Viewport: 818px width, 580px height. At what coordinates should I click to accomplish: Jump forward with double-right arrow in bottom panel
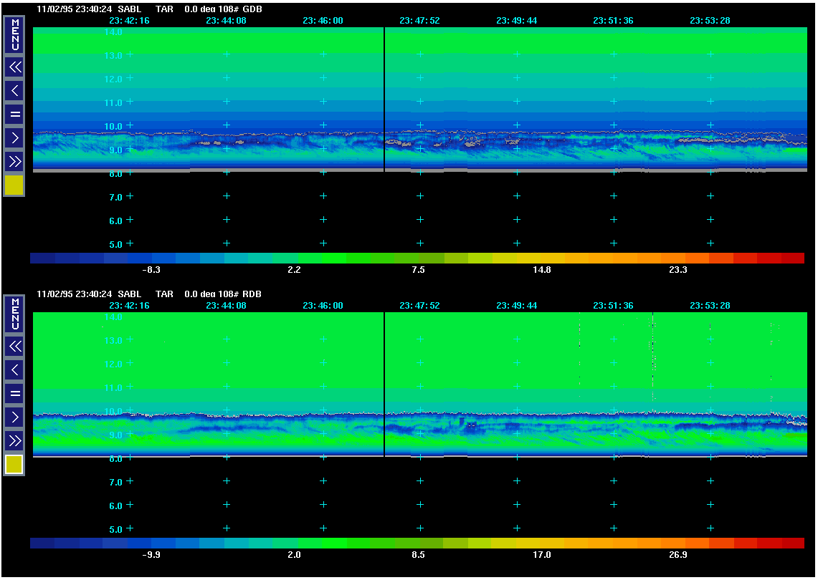click(14, 440)
